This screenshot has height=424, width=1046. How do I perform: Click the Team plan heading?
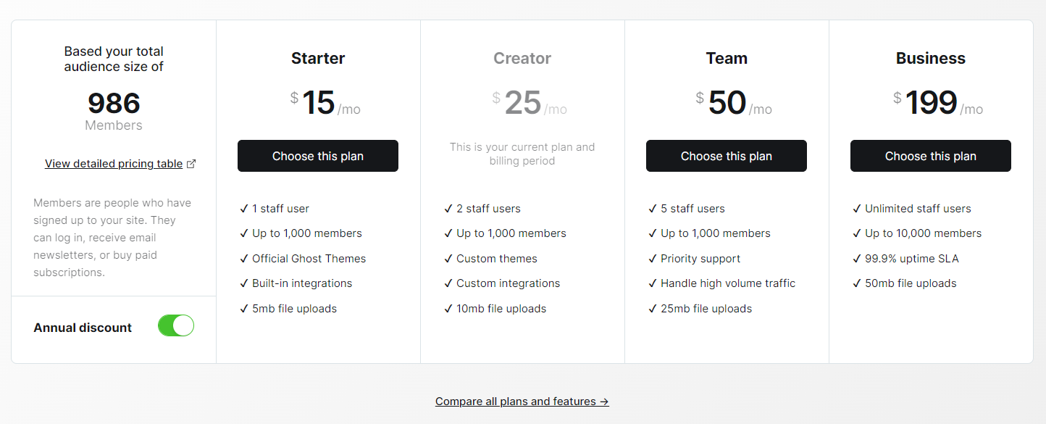tap(727, 58)
